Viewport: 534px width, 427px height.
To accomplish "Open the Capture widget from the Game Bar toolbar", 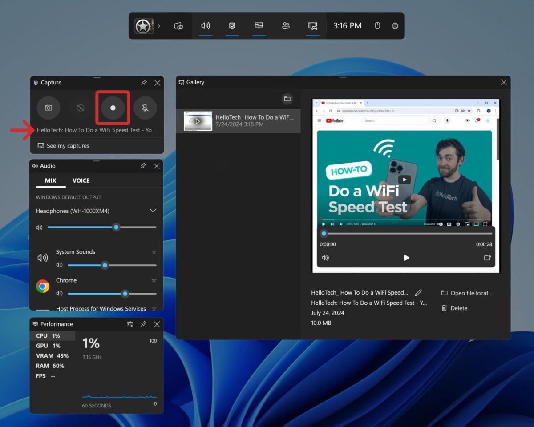I will [232, 25].
